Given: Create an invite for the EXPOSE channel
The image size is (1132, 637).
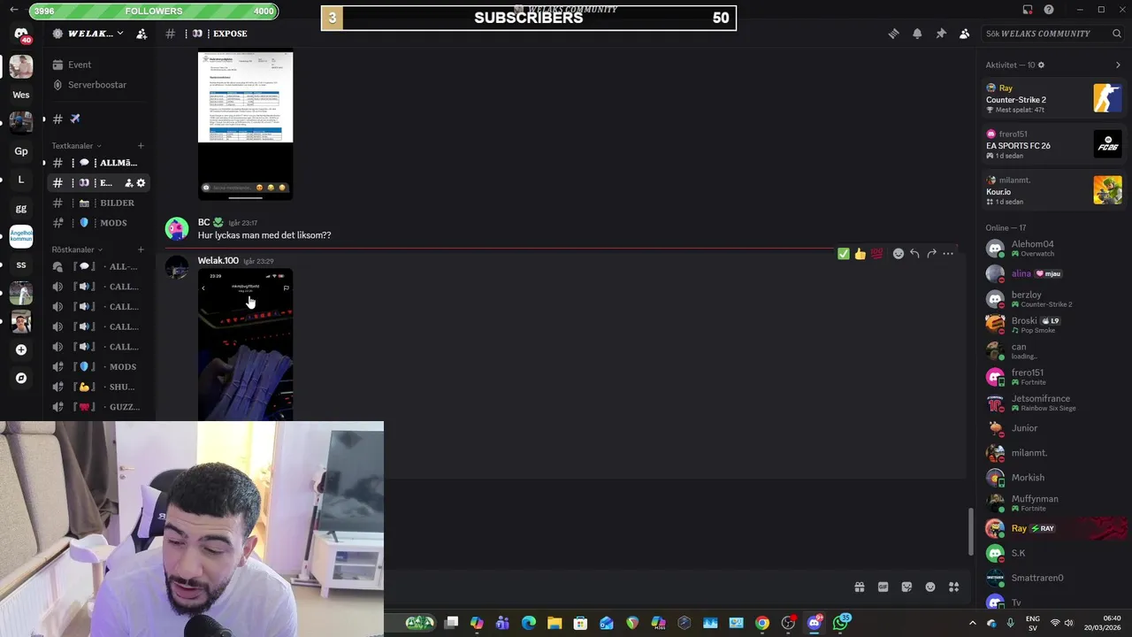Looking at the screenshot, I should click(128, 183).
